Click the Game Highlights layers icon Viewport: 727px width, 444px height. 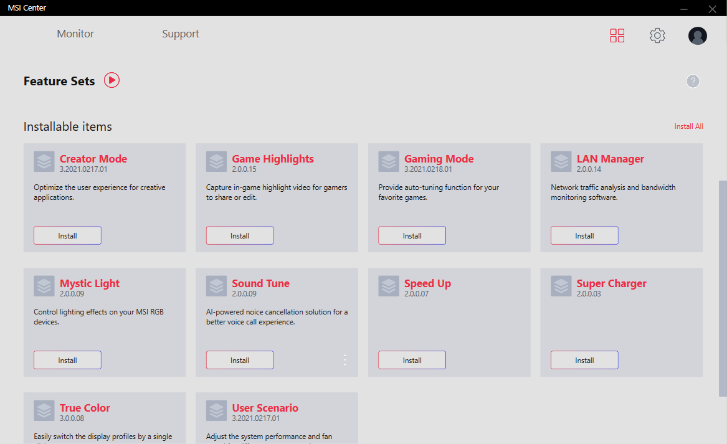tap(217, 162)
